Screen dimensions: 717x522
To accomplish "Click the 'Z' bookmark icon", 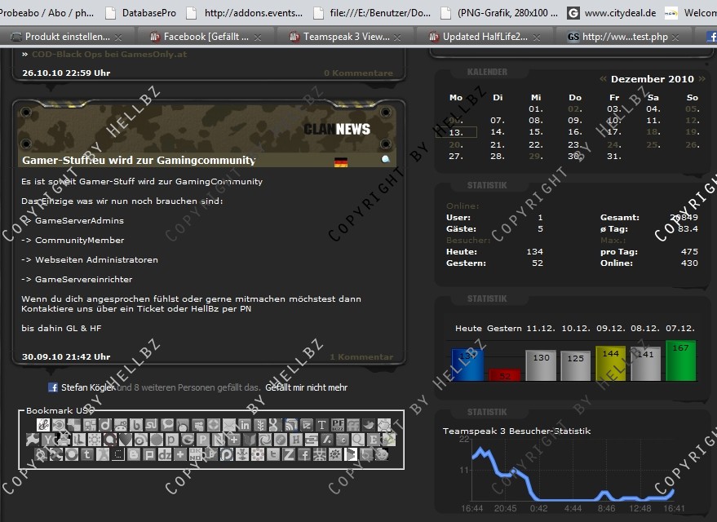I will click(x=289, y=455).
